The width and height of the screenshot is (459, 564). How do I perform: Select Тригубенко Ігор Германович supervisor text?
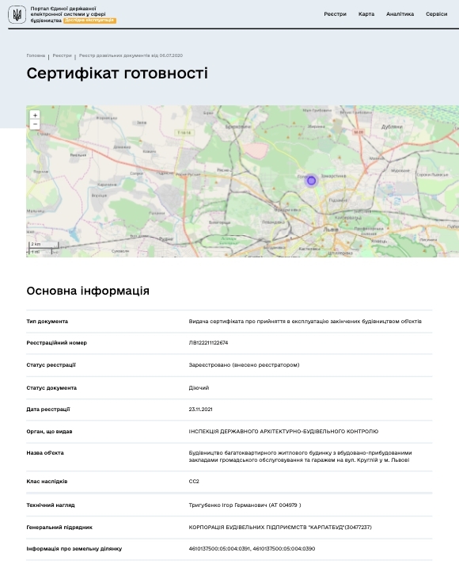(245, 505)
